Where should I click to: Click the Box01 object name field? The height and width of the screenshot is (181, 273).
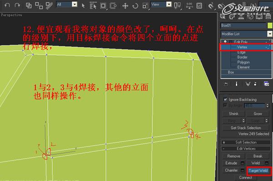[x=243, y=25]
